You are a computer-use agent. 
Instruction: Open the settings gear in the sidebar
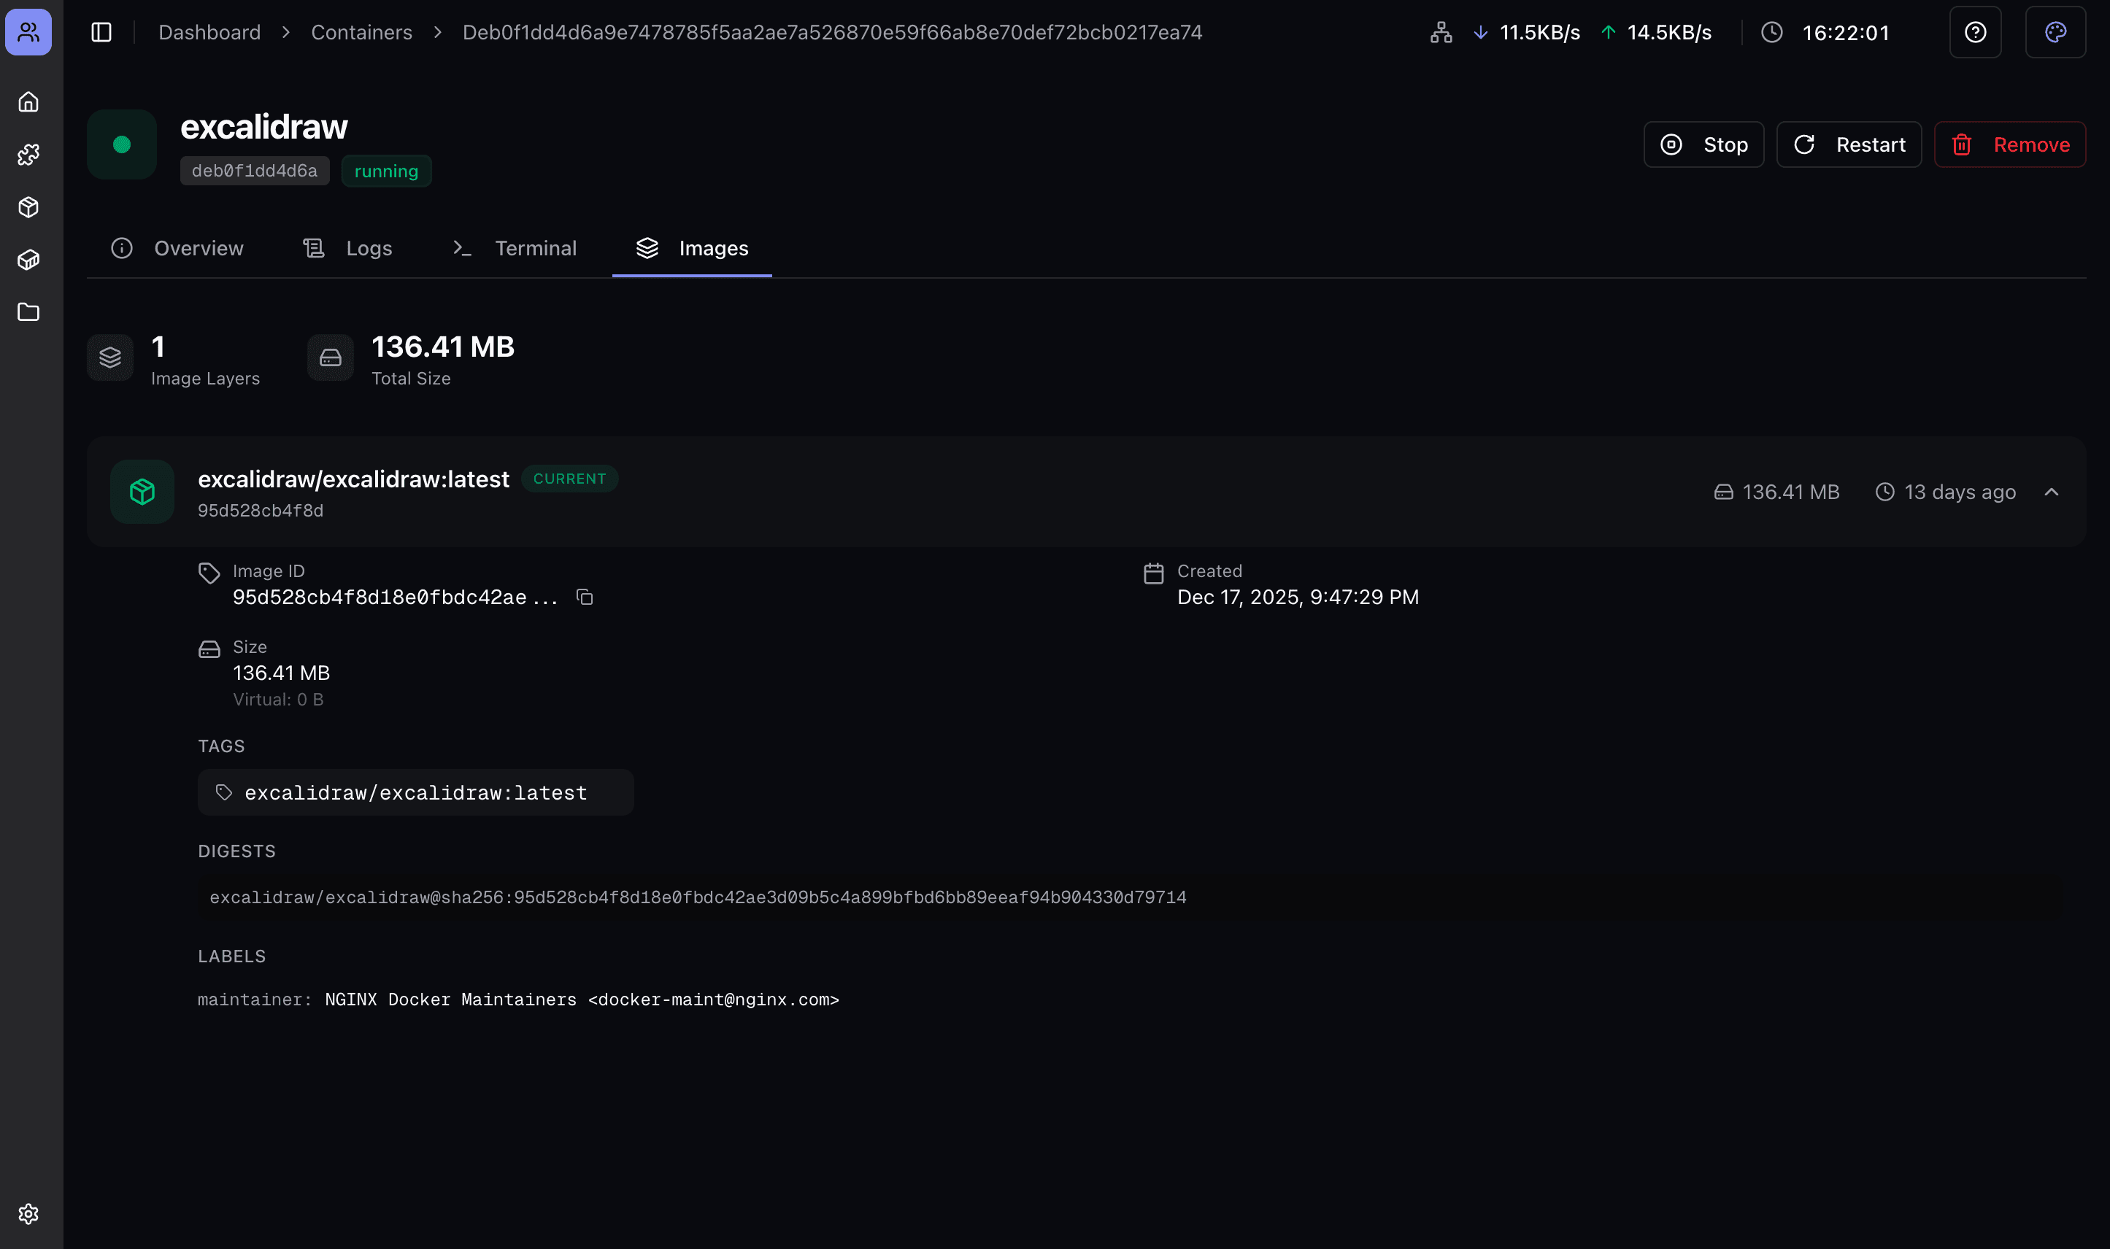coord(28,1214)
